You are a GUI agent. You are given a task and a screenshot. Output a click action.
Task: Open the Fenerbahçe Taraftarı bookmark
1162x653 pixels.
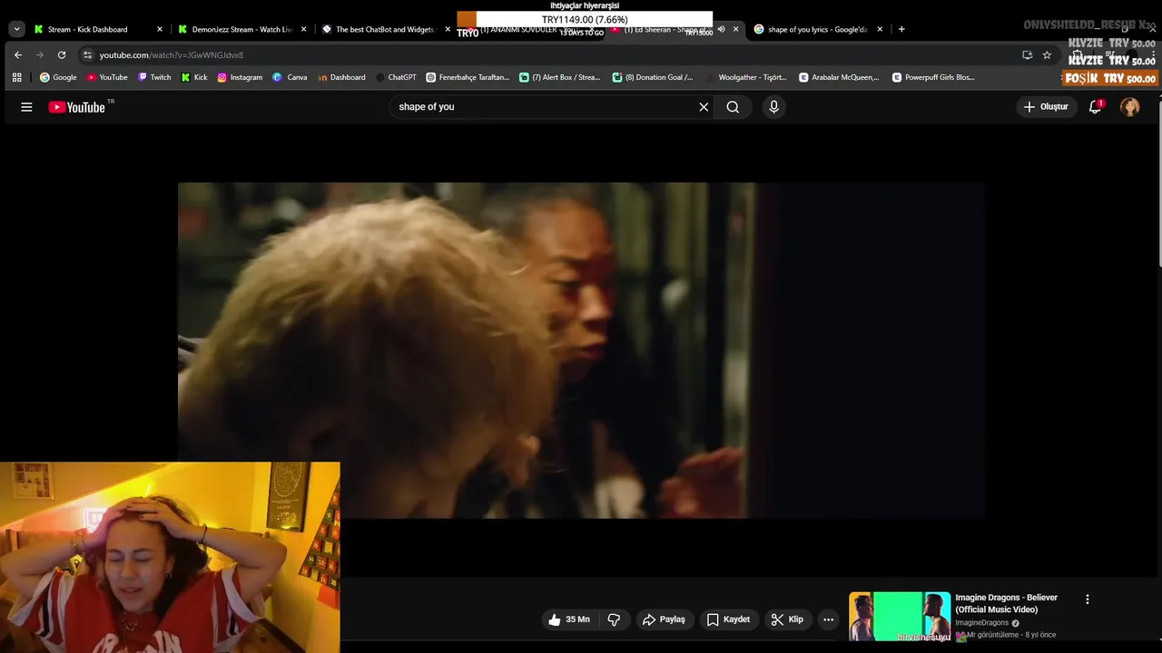tap(468, 77)
